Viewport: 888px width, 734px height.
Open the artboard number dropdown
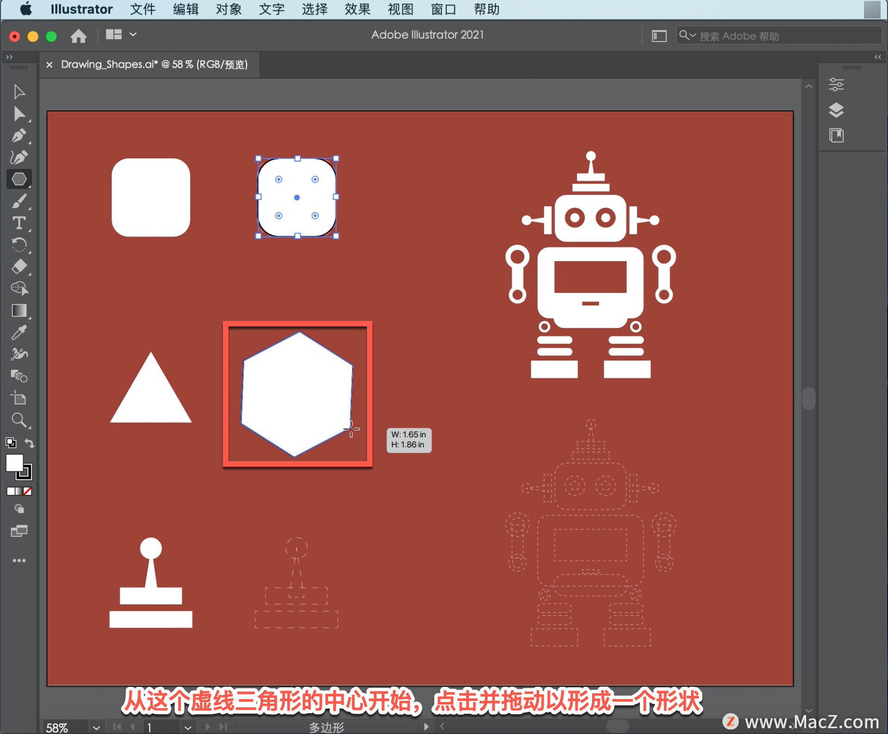[x=188, y=728]
